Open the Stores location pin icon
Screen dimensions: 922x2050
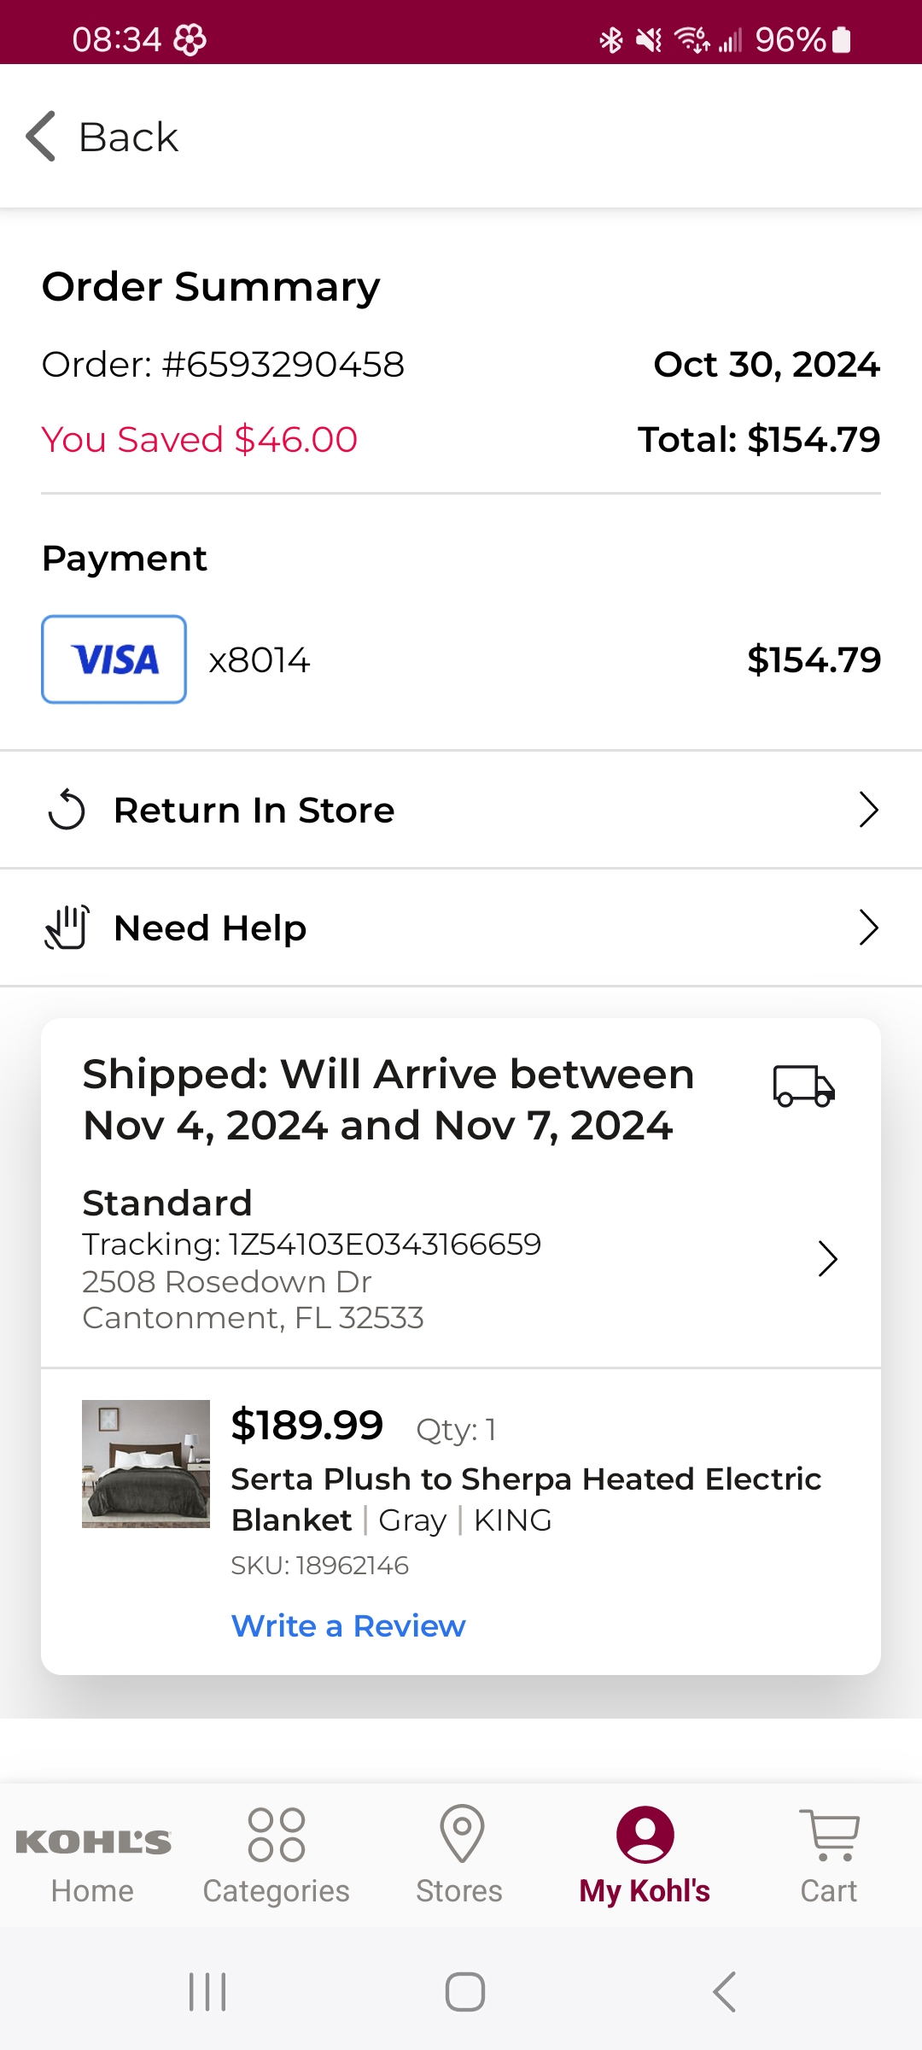tap(462, 1834)
